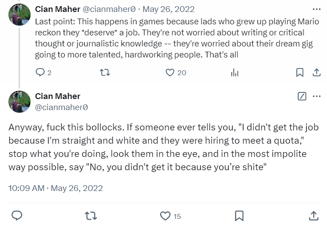Image resolution: width=327 pixels, height=229 pixels.
Task: Open Cian Maher name link in main tweet
Action: (x=58, y=96)
